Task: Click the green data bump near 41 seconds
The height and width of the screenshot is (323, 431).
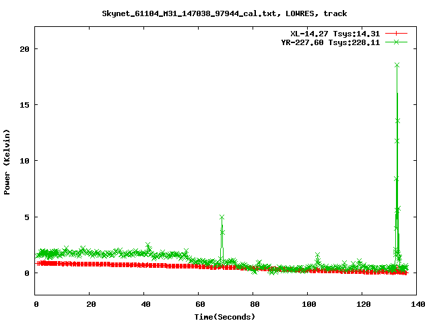Action: (148, 246)
